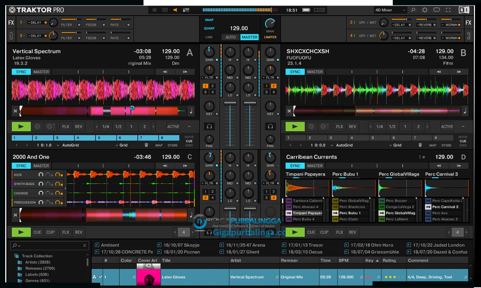481x288 pixels.
Task: Click the Latex Gloves cover art thumbnail
Action: pos(148,277)
